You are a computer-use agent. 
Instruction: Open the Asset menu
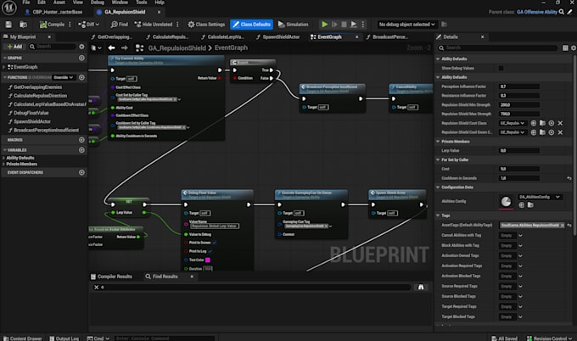[59, 3]
